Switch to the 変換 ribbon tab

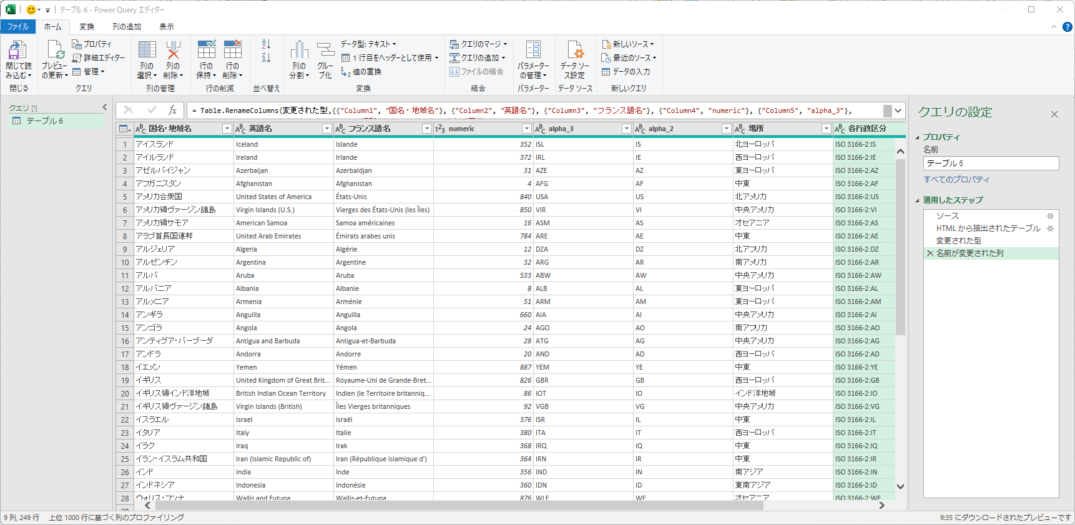(x=87, y=27)
